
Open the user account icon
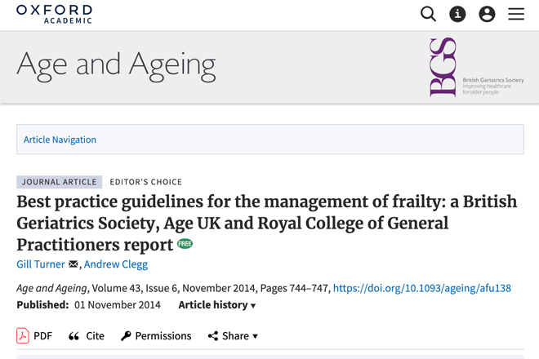[x=487, y=14]
